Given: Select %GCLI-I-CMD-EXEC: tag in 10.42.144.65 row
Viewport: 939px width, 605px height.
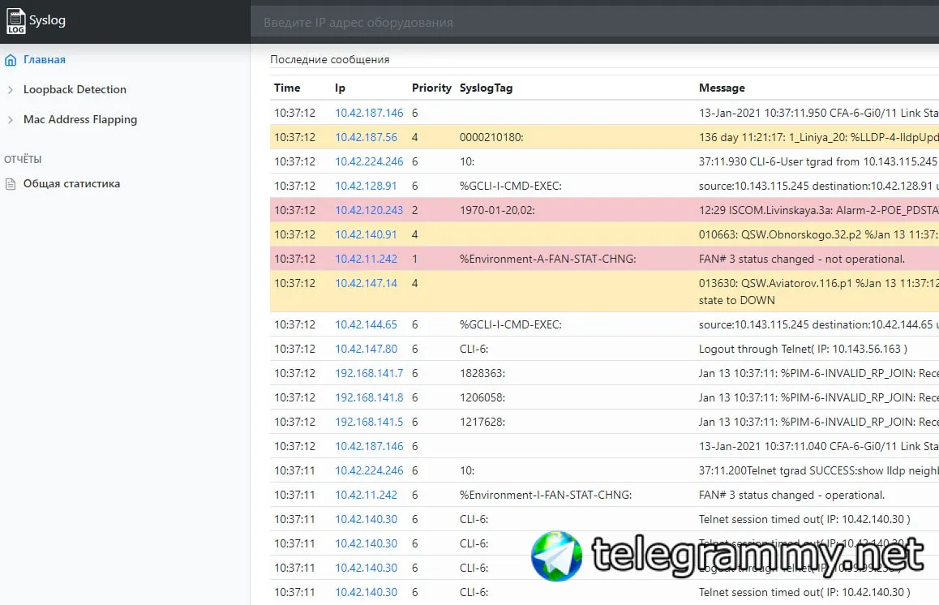Looking at the screenshot, I should click(510, 324).
